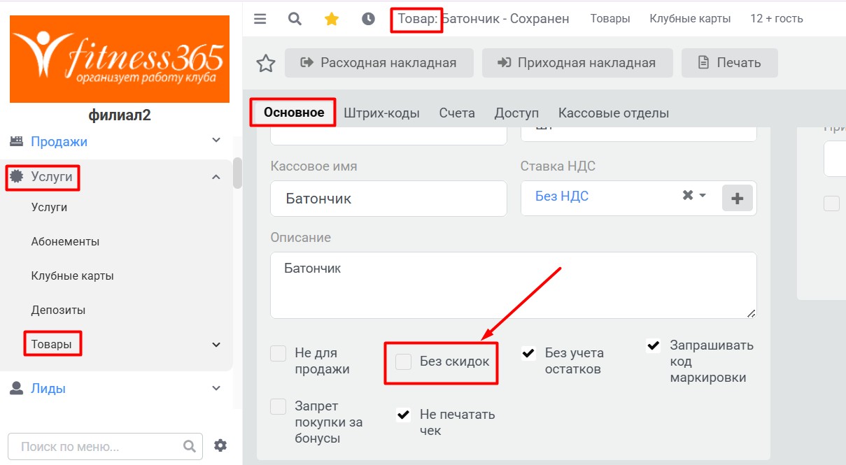Image resolution: width=846 pixels, height=465 pixels.
Task: Click the Продажи section icon
Action: click(16, 141)
